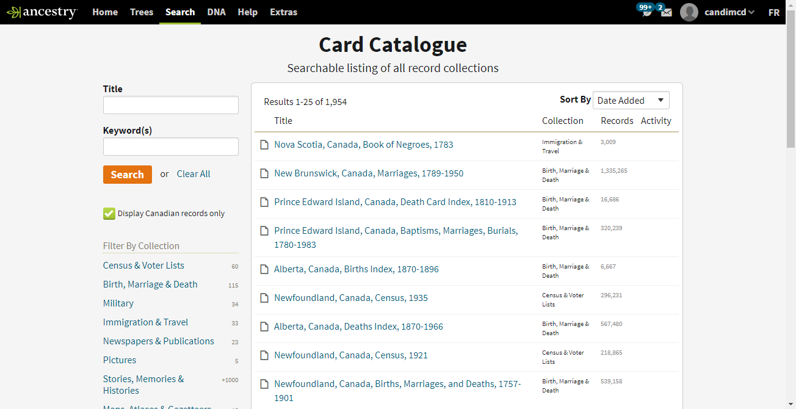Click document icon beside New Brunswick Marriages
The height and width of the screenshot is (409, 796).
pyautogui.click(x=264, y=174)
